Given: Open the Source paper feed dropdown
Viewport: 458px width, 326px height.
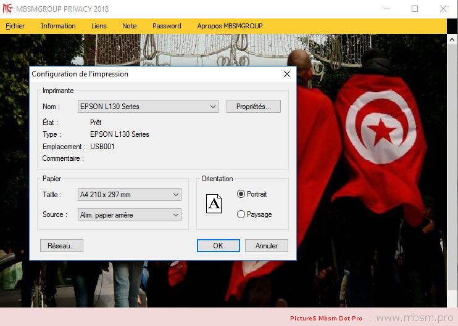Looking at the screenshot, I should point(130,215).
